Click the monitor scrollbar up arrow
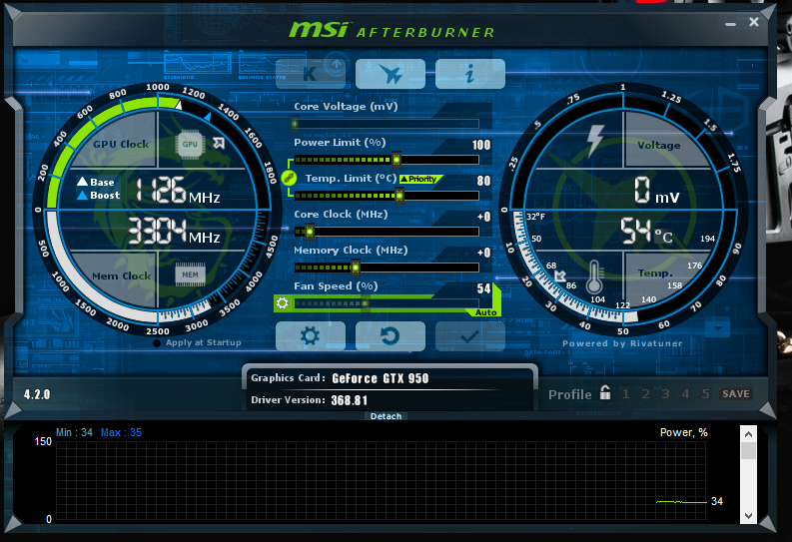Screen dimensions: 792x542 pos(749,434)
